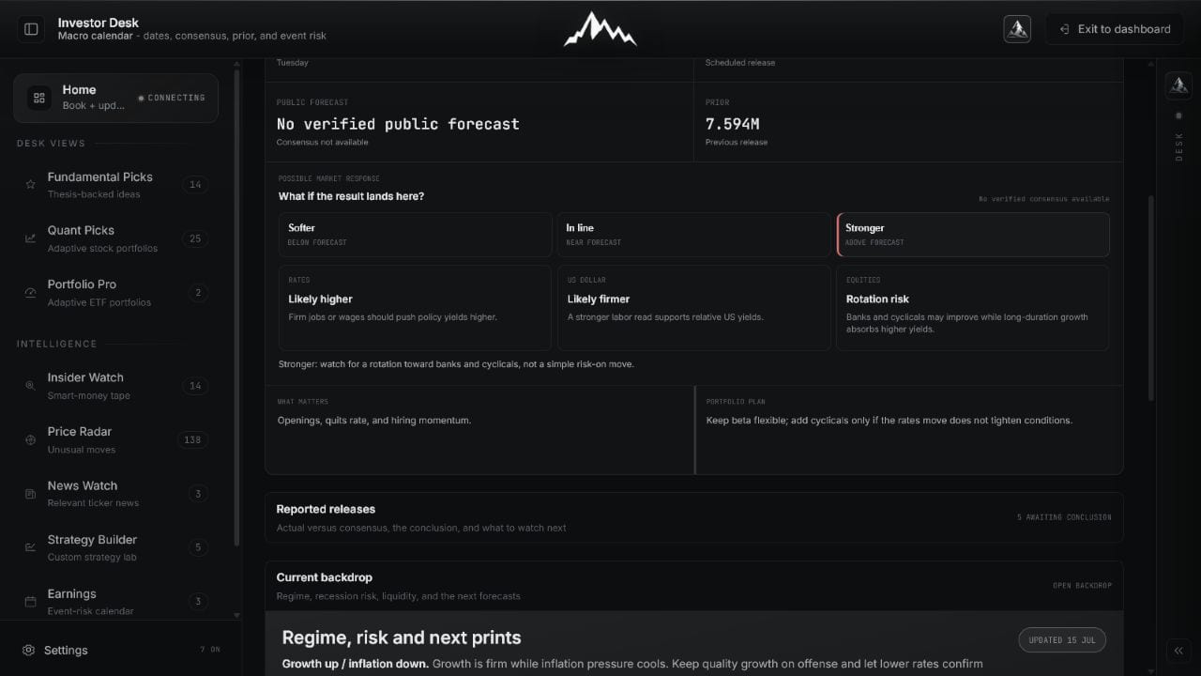Viewport: 1201px width, 676px height.
Task: Open Price Radar icon
Action: click(30, 439)
